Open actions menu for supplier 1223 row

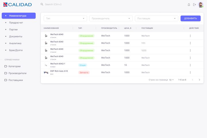click(x=190, y=50)
